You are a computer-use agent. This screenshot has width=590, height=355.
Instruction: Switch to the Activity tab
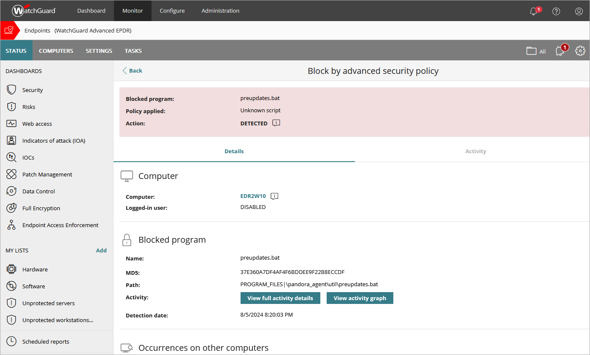(476, 151)
